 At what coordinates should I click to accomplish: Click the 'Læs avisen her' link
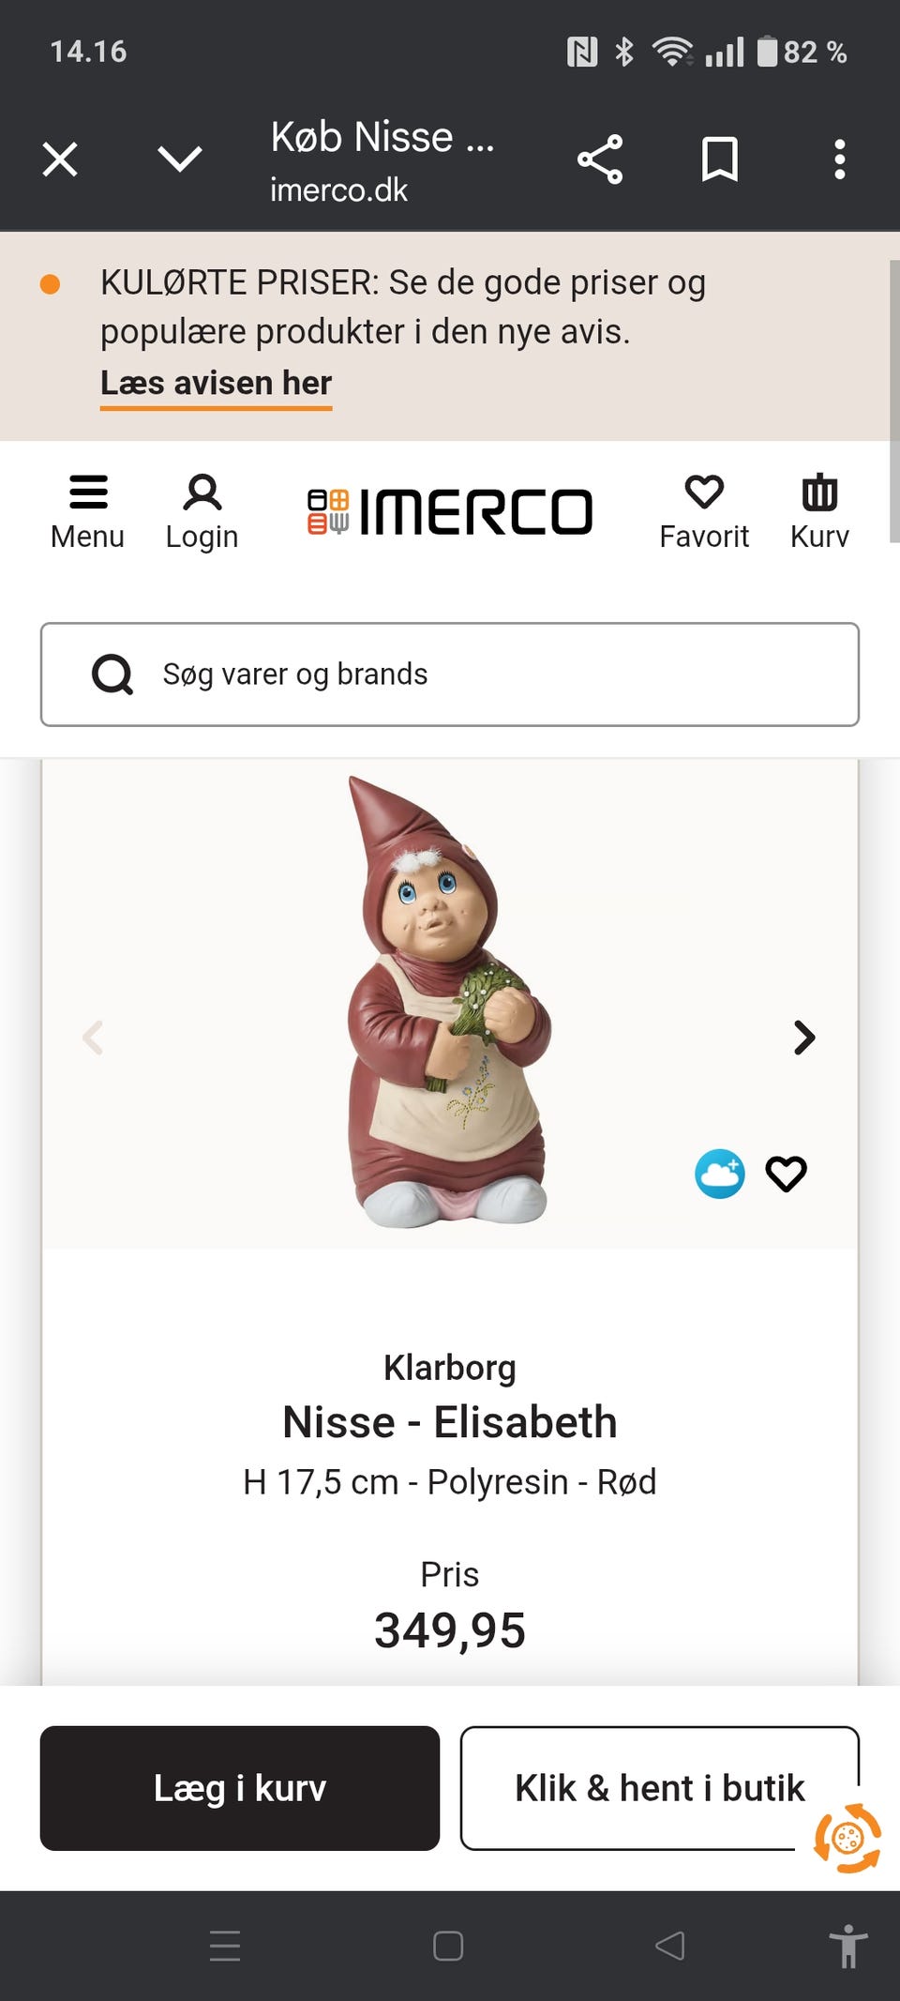(x=216, y=384)
